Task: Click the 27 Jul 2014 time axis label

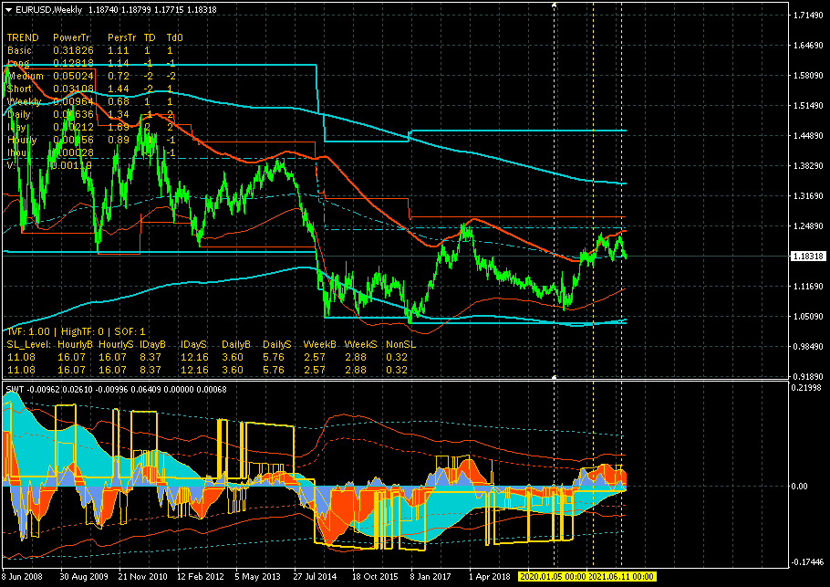Action: tap(315, 576)
